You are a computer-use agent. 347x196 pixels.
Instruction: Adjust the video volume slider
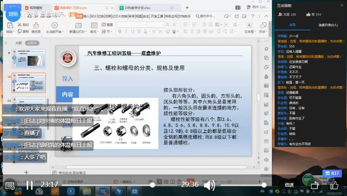point(243,185)
